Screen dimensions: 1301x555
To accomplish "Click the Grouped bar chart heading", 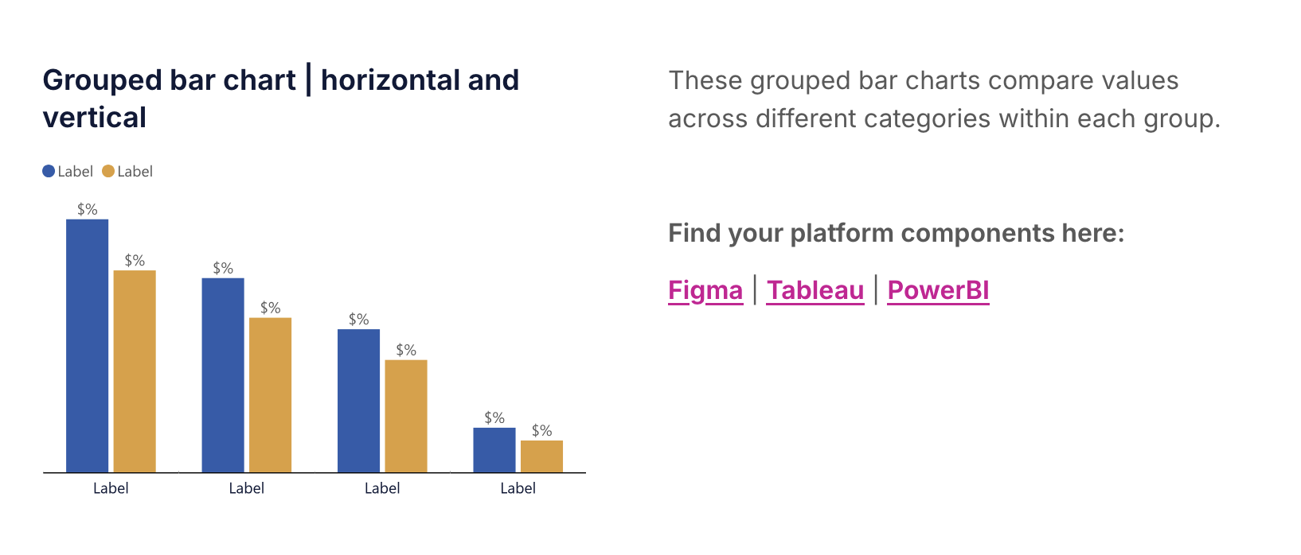I will [280, 99].
